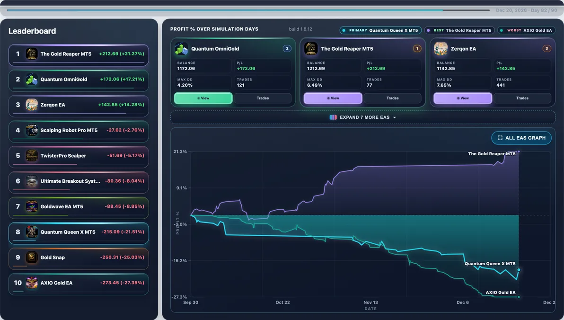Screen dimensions: 564x320
Task: Click the simulation progress bar at top
Action: [x=248, y=10]
